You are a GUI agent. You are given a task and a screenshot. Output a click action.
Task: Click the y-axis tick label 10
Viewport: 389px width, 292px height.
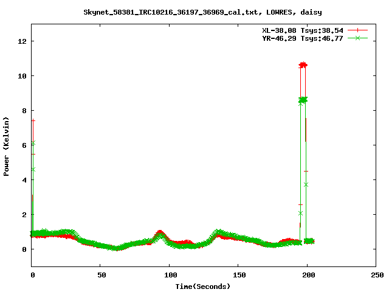(22, 76)
